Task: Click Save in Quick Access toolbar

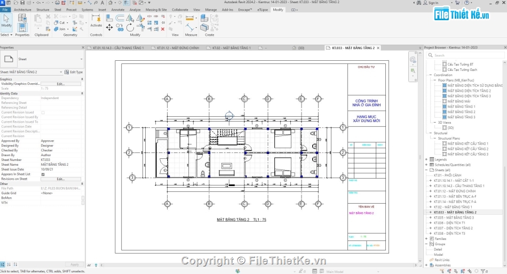Action: (x=22, y=3)
